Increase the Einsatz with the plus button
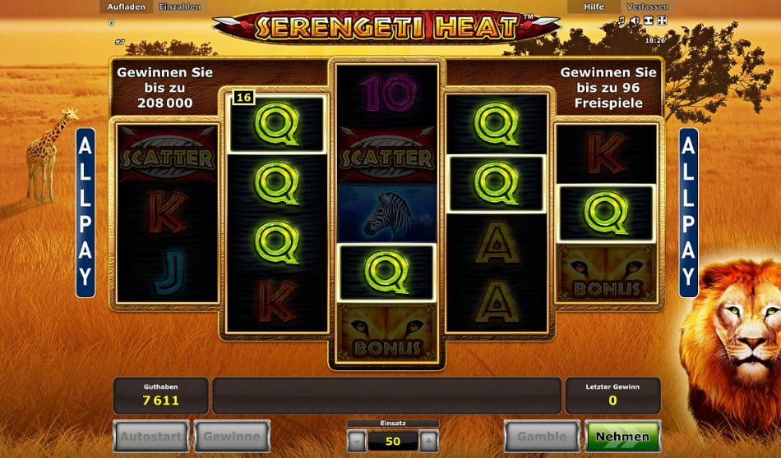781x458 pixels. click(429, 441)
